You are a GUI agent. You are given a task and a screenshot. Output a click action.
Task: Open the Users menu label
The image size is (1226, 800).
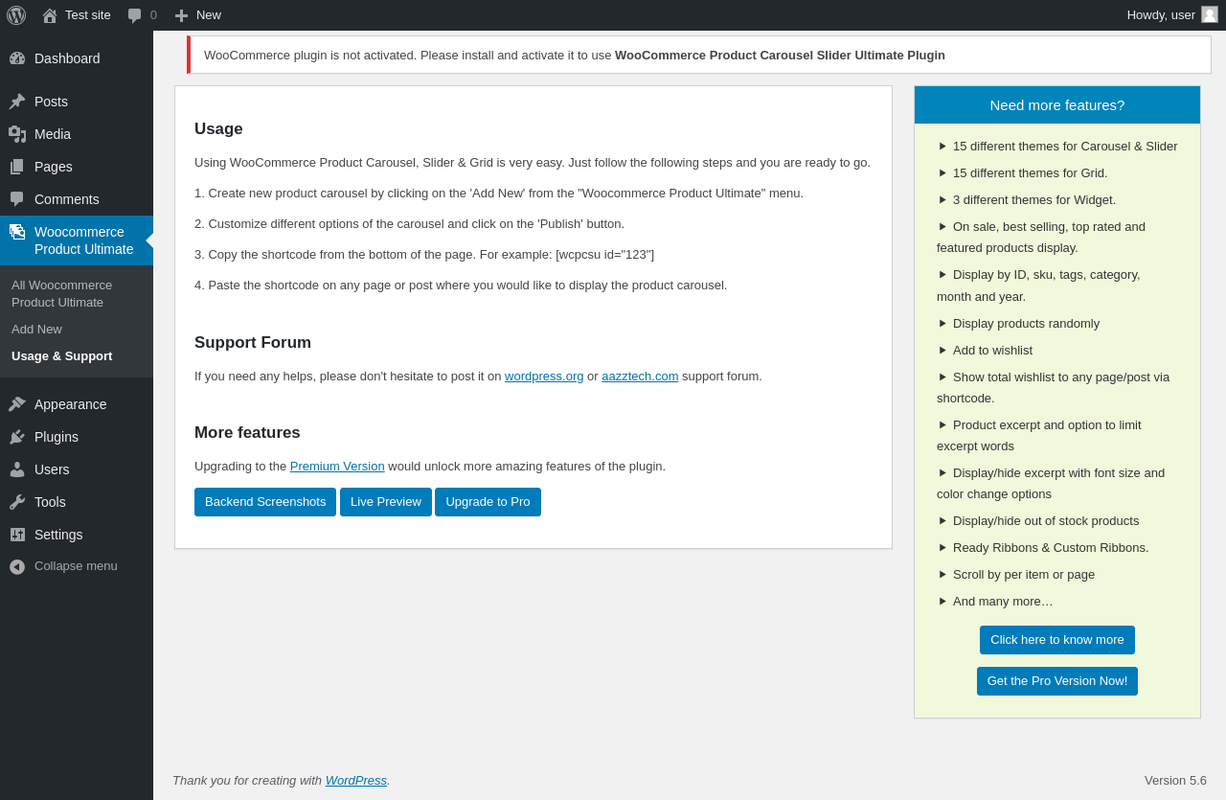click(52, 469)
